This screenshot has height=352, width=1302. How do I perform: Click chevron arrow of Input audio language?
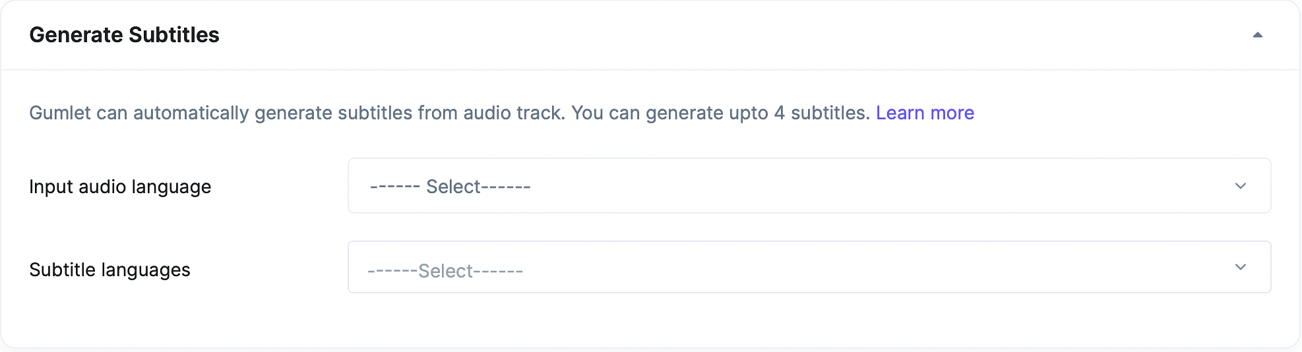coord(1240,186)
